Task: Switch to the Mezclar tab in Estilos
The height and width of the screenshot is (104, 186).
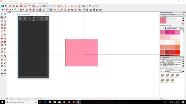Action: click(x=173, y=69)
